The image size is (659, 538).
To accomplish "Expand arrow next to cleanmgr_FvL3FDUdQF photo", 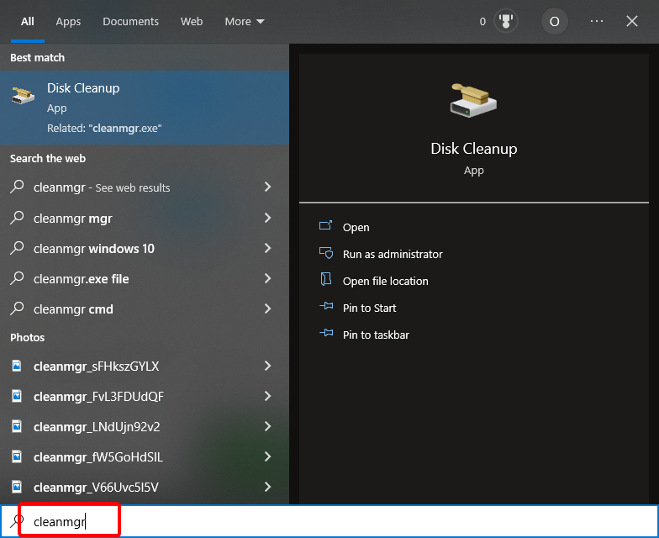I will (x=267, y=397).
